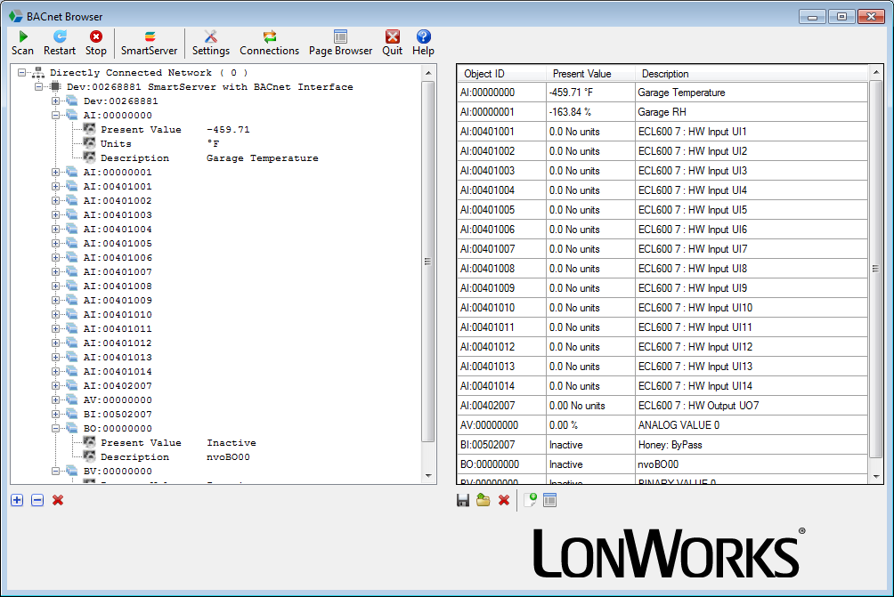Expand the AI:00000001 tree node
Viewport: 894px width, 597px height.
click(x=55, y=172)
